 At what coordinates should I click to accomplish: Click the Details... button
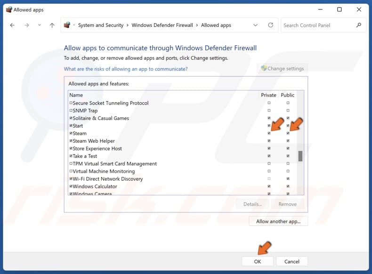click(253, 204)
